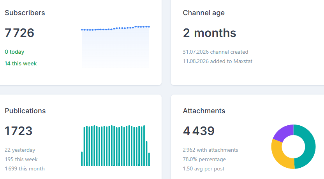The height and width of the screenshot is (179, 324).
Task: Click the Subscribers card heading
Action: (x=25, y=13)
